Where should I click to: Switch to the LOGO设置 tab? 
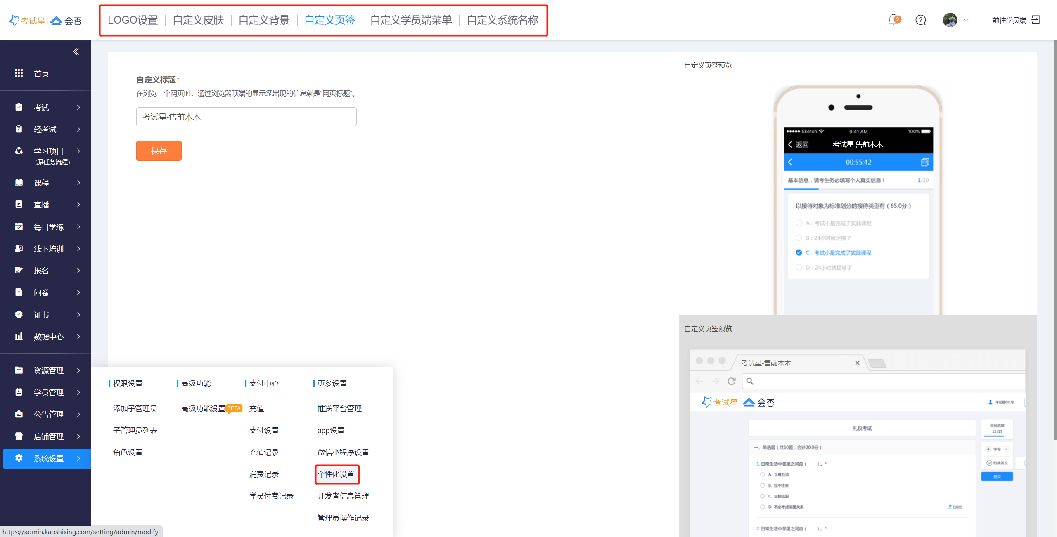(x=133, y=20)
